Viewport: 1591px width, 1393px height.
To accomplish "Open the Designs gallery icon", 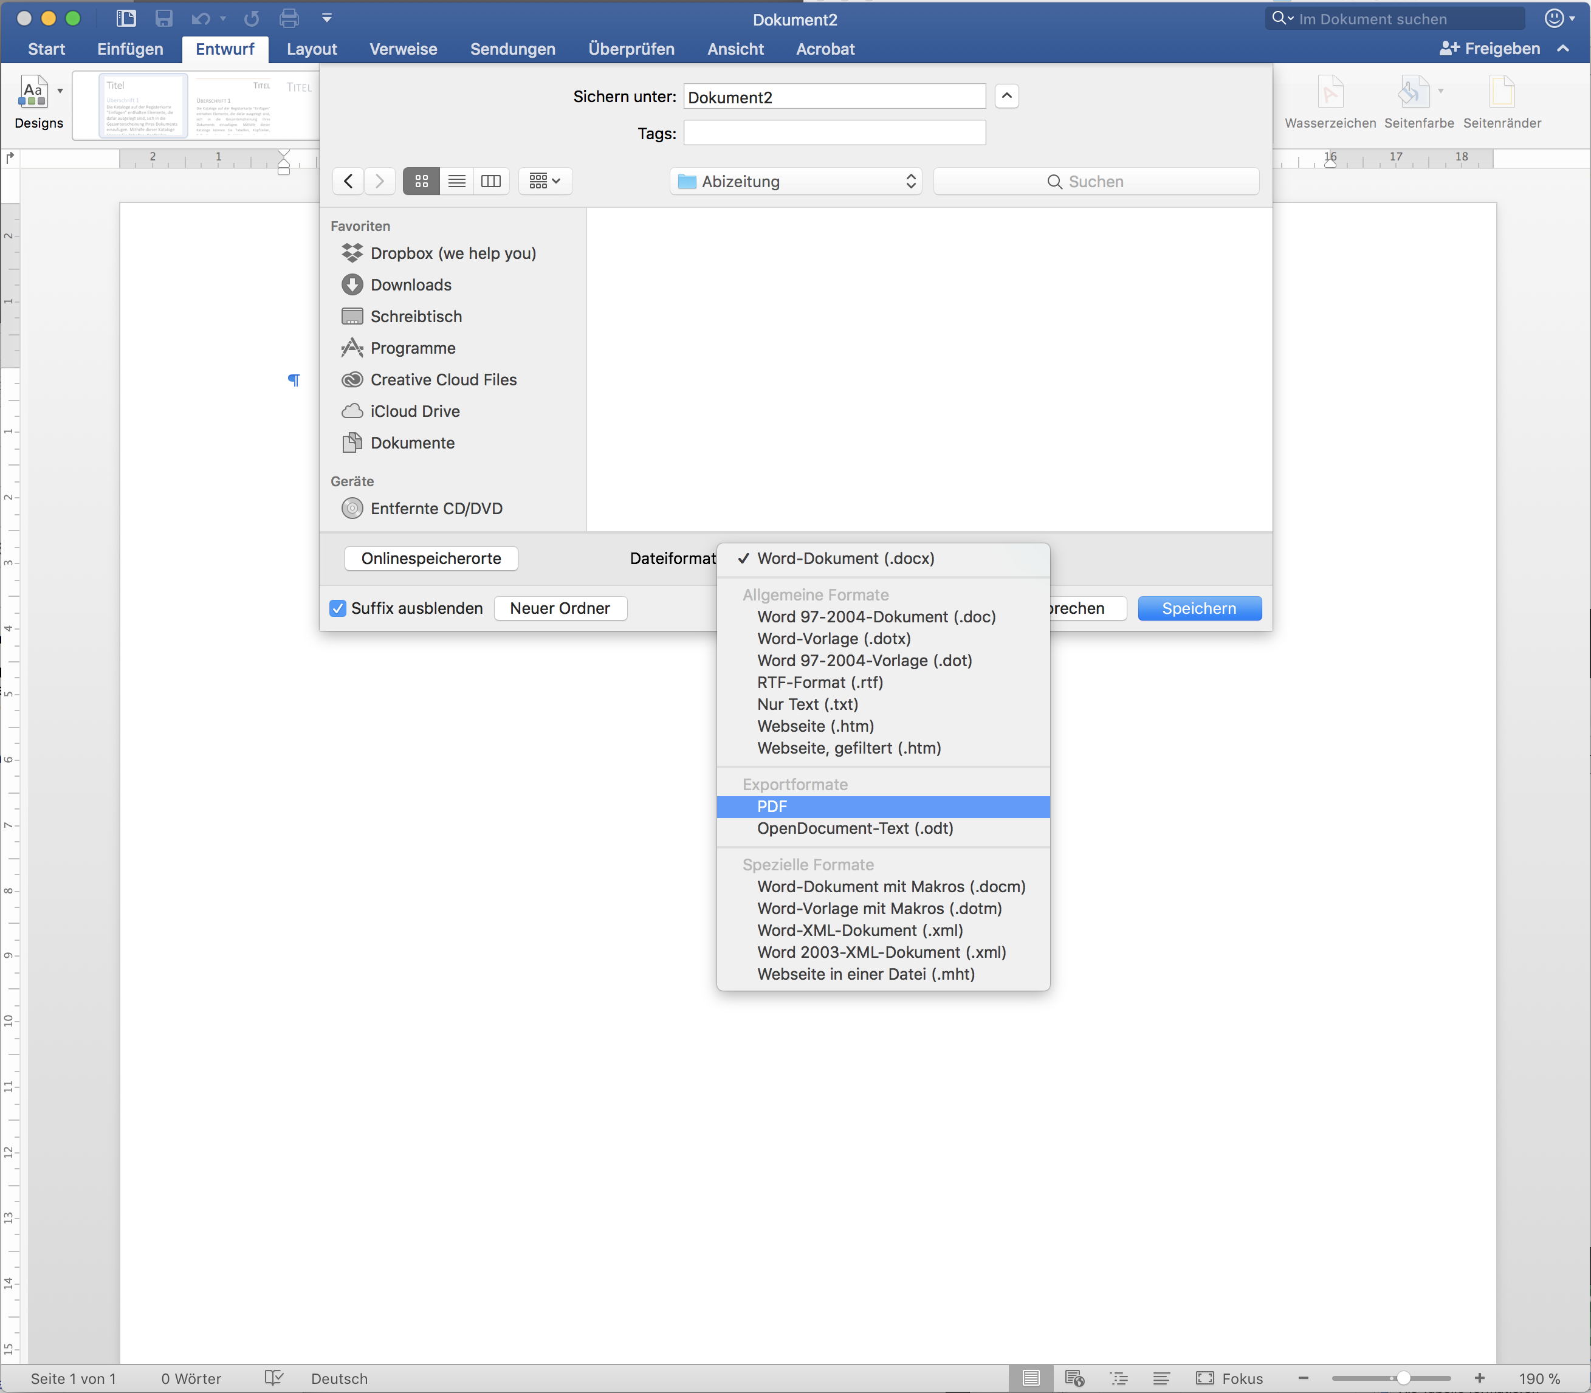I will click(x=33, y=92).
